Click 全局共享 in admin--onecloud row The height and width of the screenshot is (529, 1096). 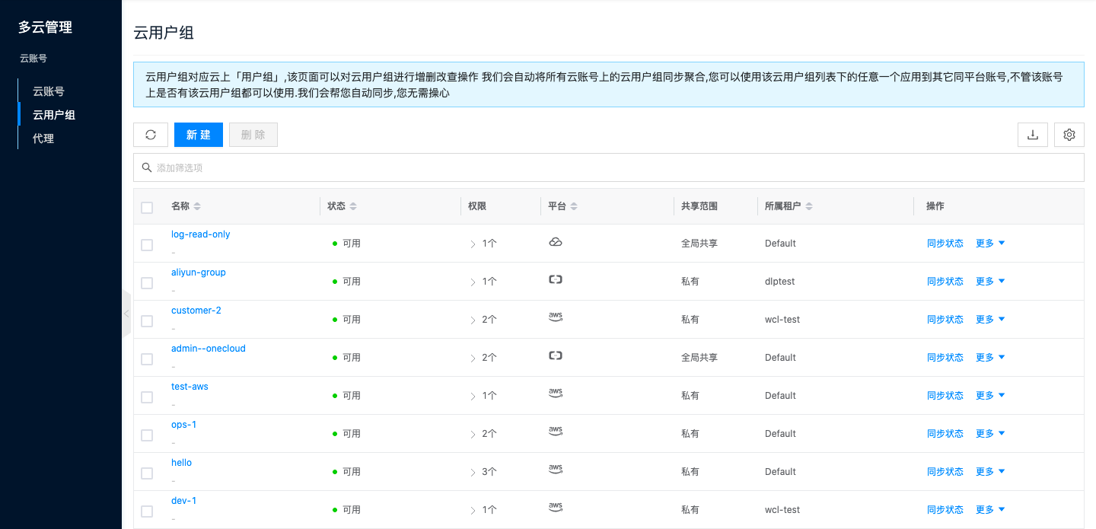[699, 358]
